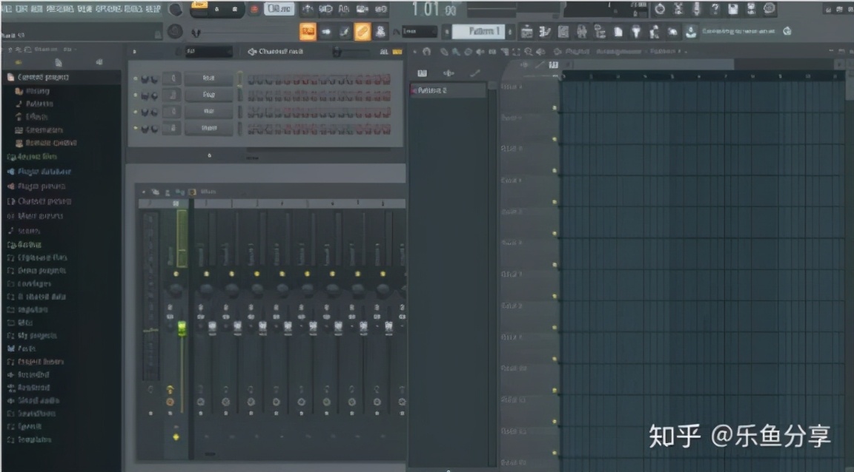Select the Paint tool in the Playlist toolbar
This screenshot has height=472, width=854.
pos(454,51)
